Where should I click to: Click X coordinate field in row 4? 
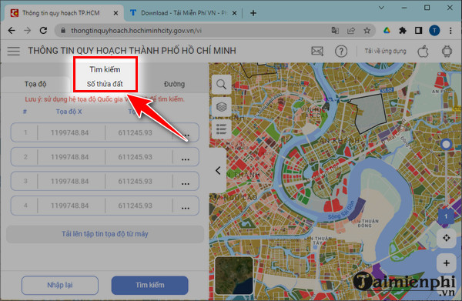69,206
